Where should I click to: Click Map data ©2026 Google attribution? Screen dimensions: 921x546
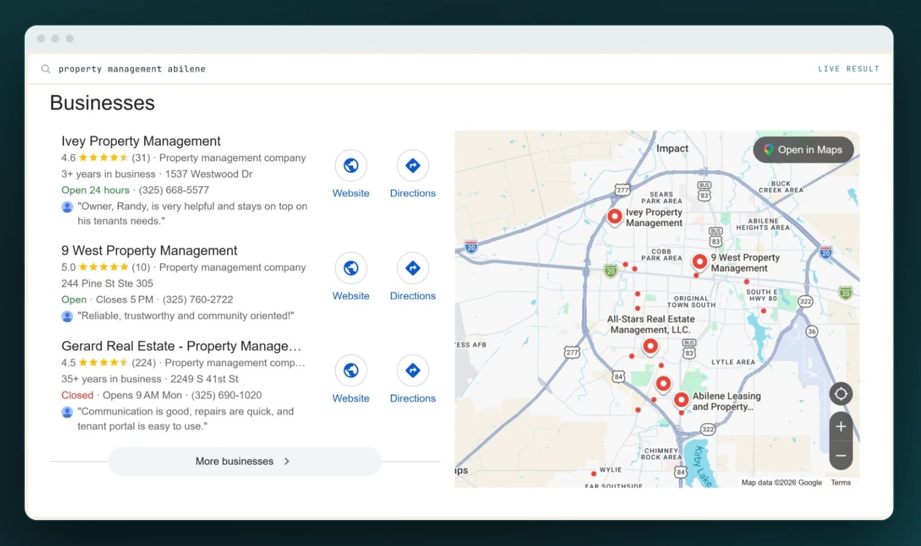(781, 483)
